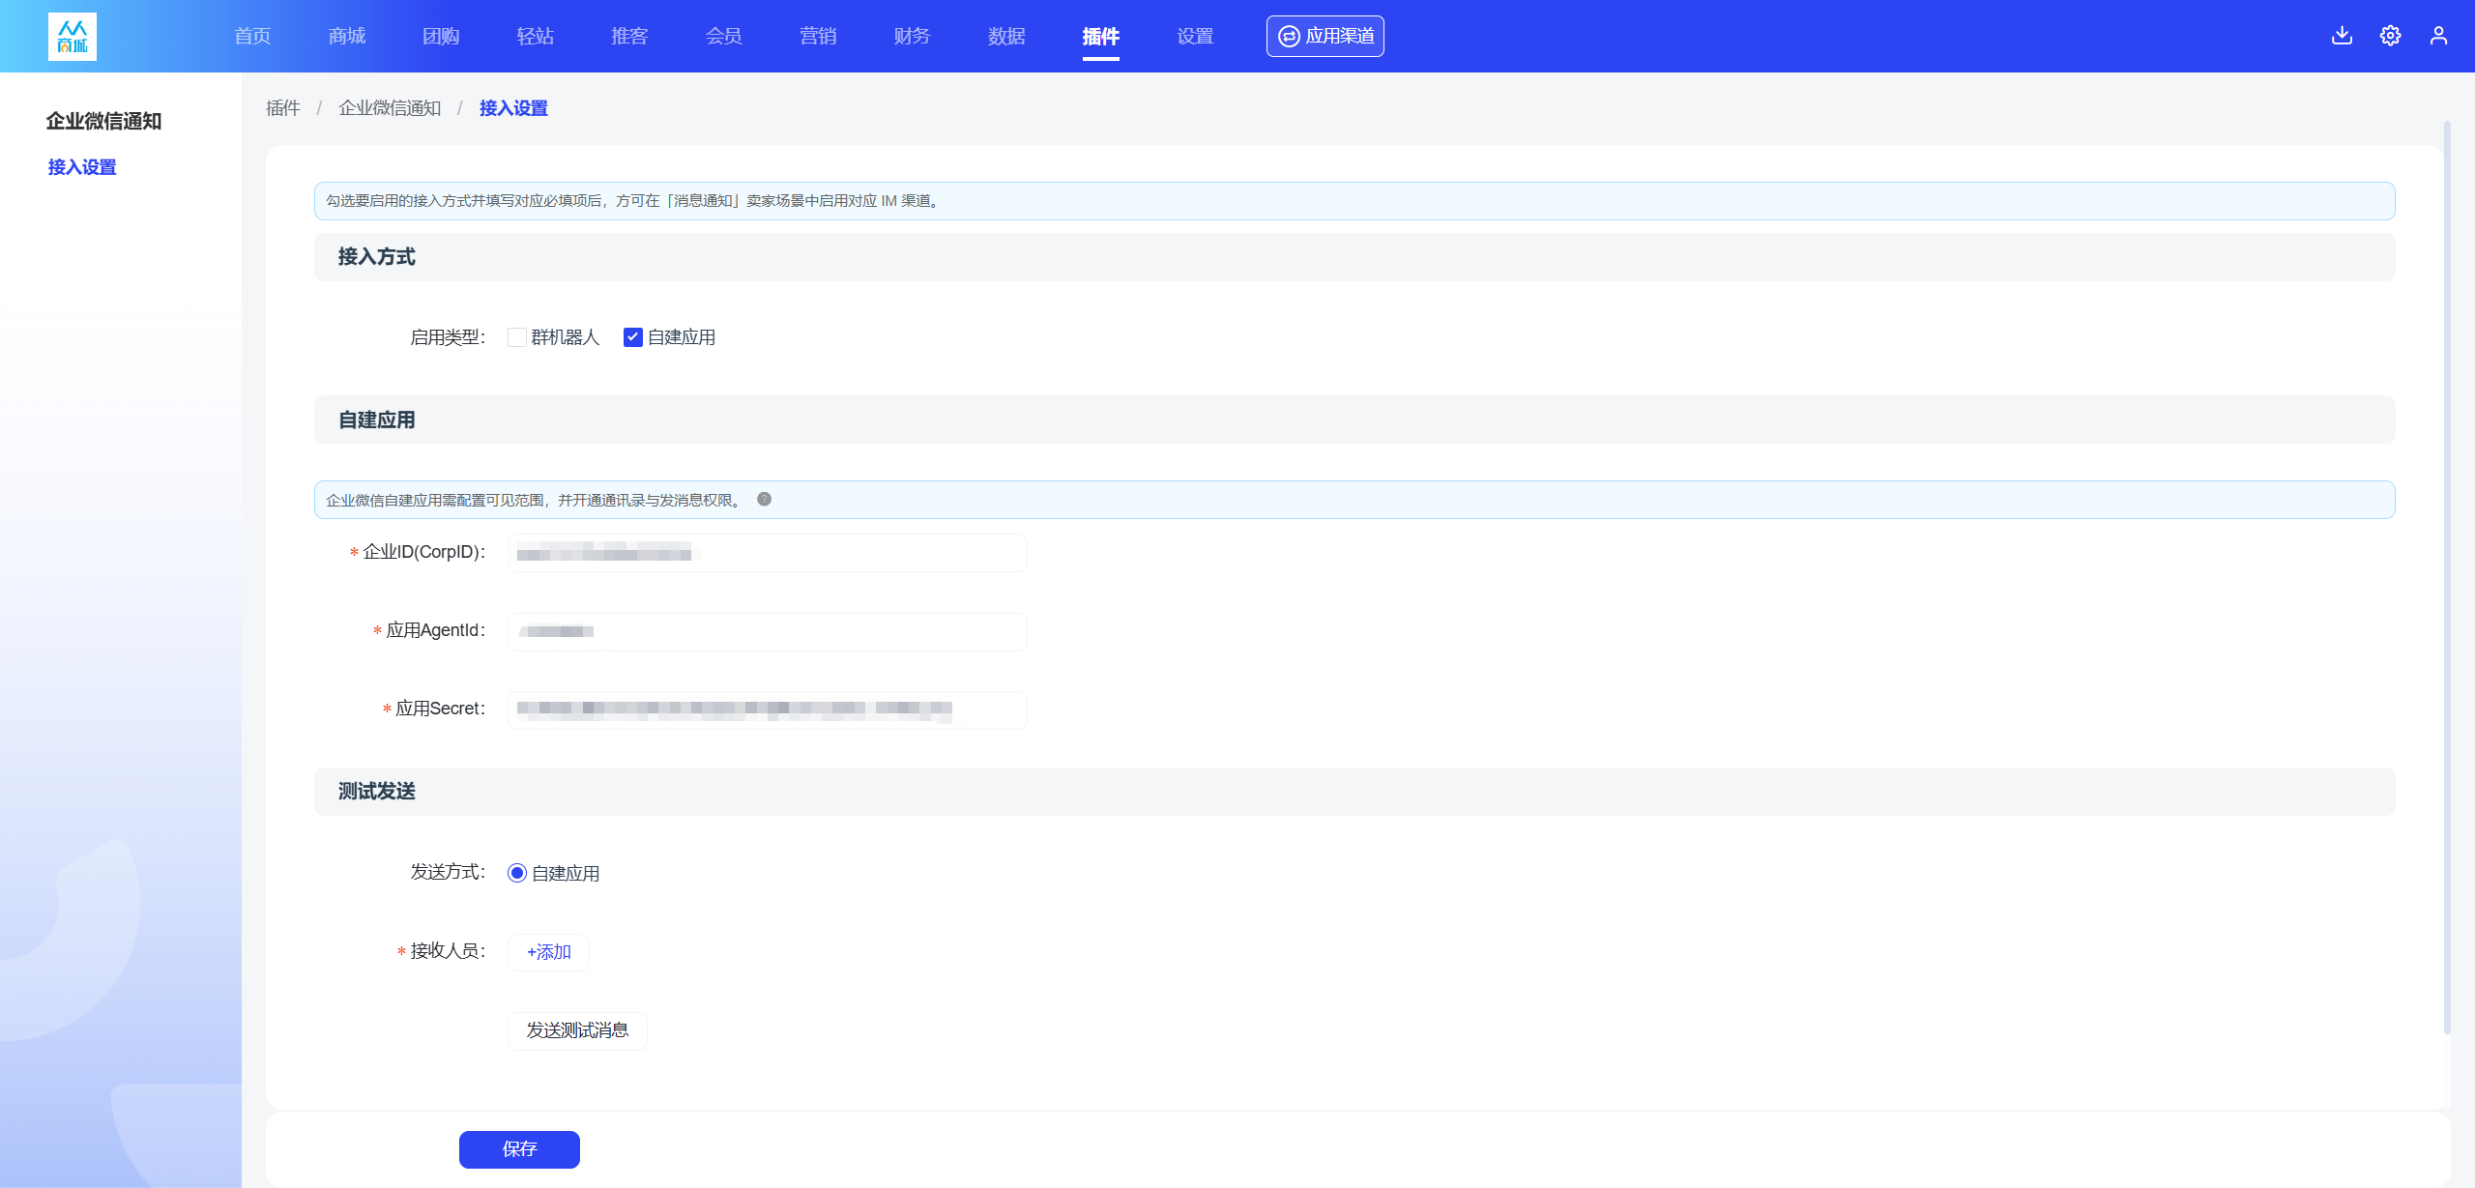2475x1188 pixels.
Task: Click the 自建应用 section header
Action: click(x=1354, y=420)
